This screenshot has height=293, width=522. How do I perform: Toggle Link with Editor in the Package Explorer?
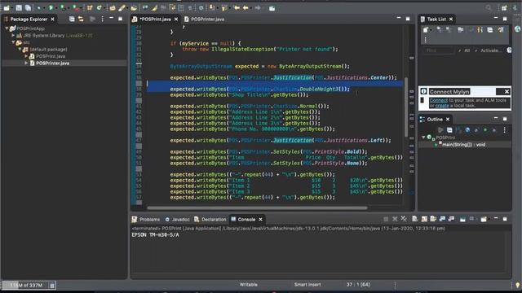pos(81,19)
